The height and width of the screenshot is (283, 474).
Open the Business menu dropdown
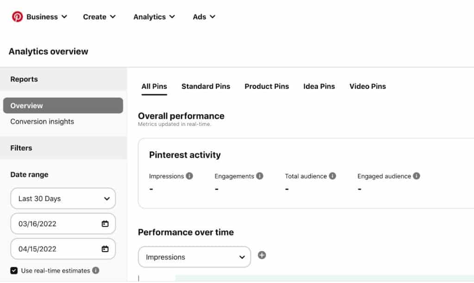click(x=46, y=17)
